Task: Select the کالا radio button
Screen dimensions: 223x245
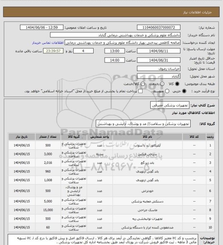Action: coord(177,84)
